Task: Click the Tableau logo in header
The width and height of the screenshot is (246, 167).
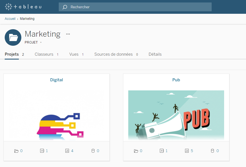Action: [23, 7]
